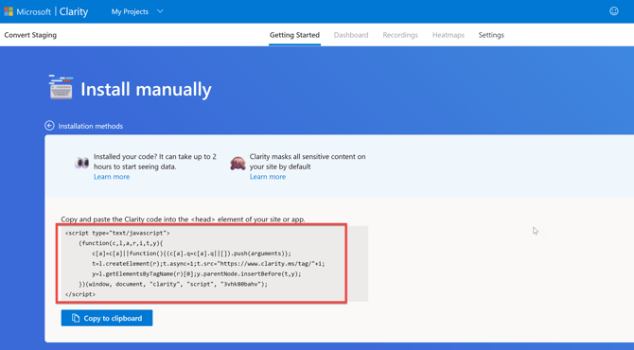
Task: Click the opening script type line
Action: click(117, 234)
